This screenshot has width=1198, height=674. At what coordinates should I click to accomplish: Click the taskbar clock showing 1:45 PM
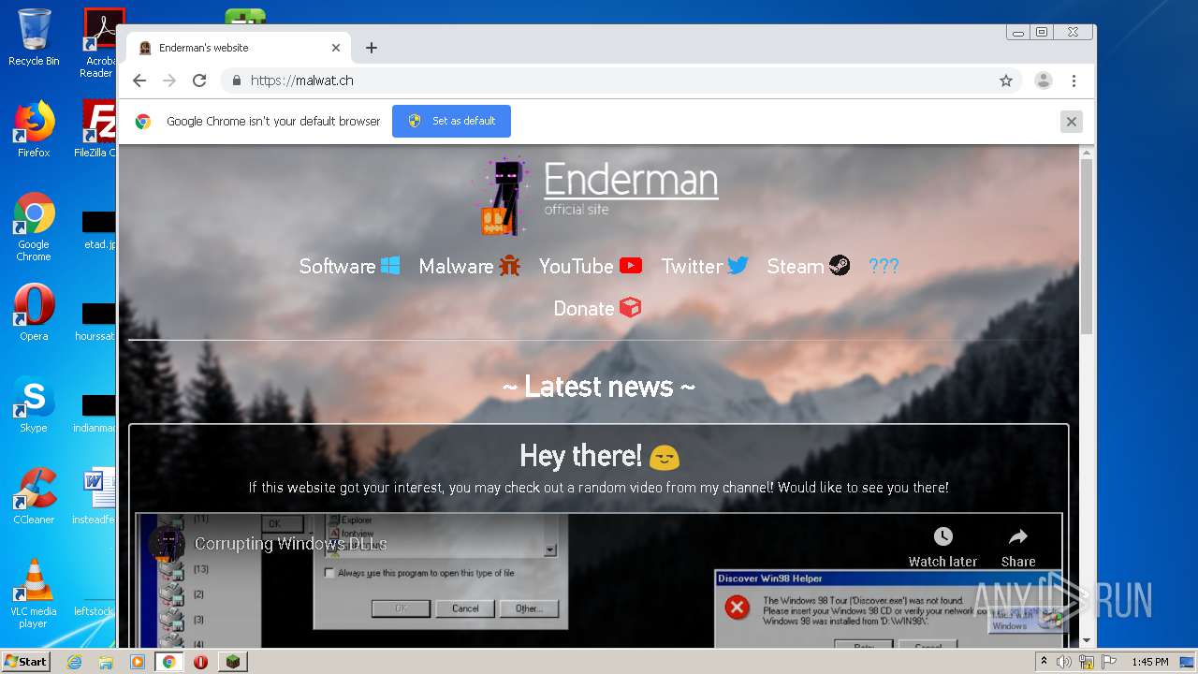click(x=1150, y=662)
